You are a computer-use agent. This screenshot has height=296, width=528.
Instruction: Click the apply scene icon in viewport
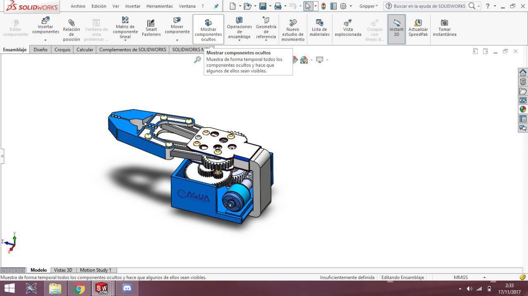tap(304, 60)
